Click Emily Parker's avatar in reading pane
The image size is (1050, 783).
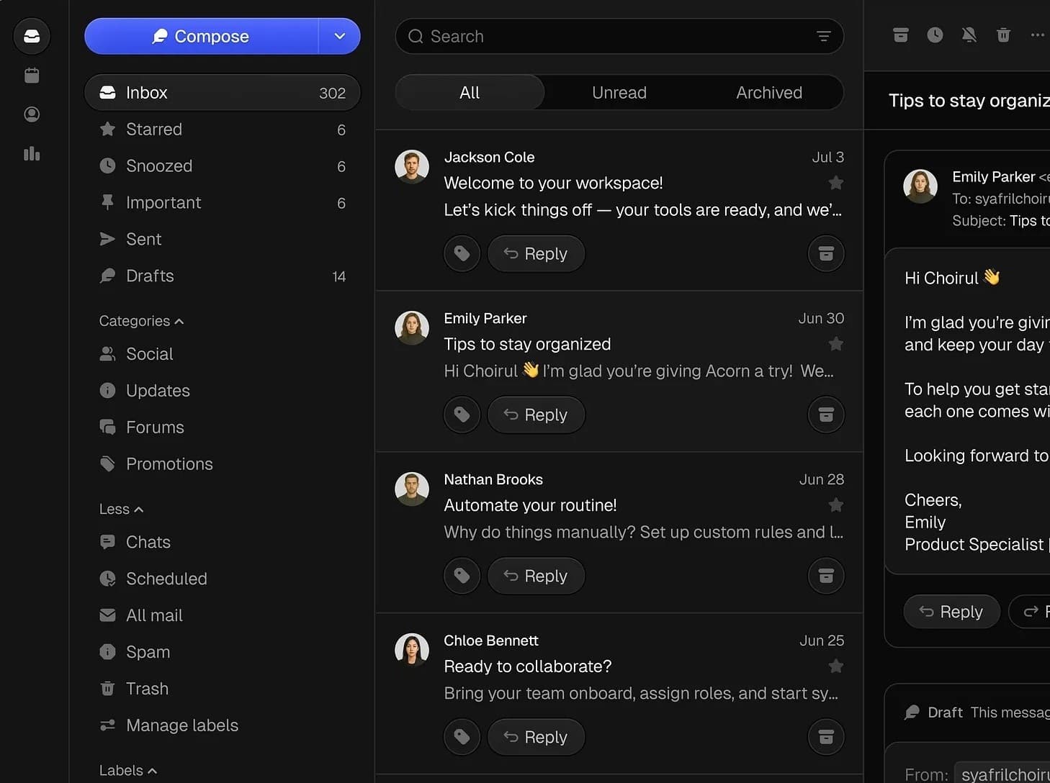pos(920,186)
